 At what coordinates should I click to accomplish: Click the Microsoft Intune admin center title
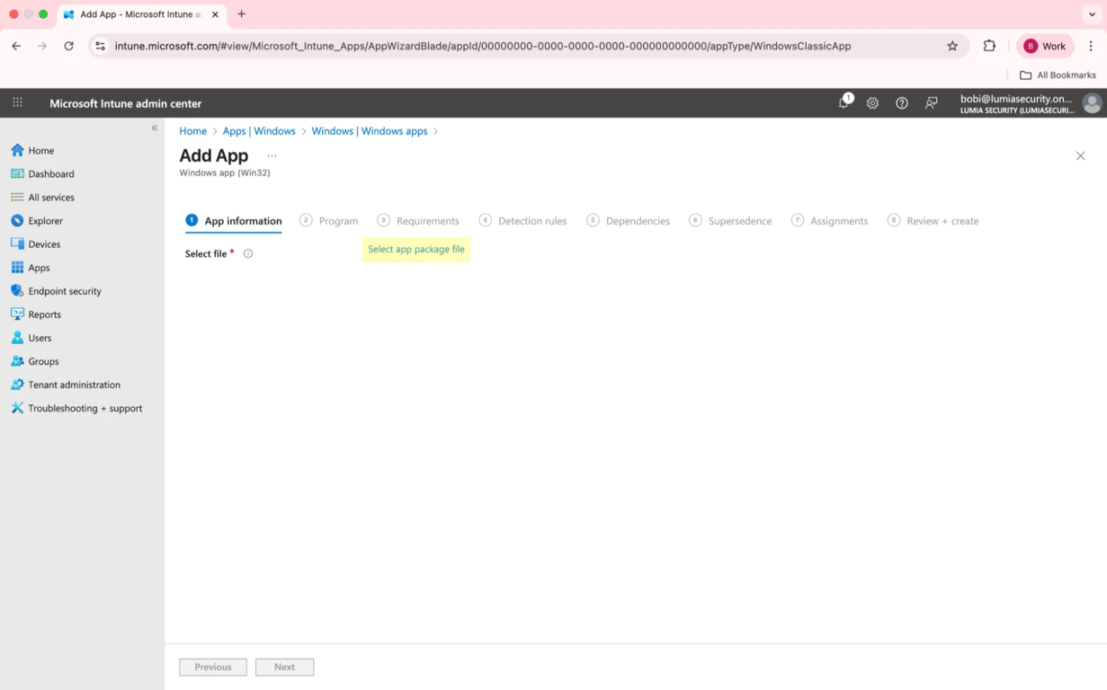pos(125,103)
